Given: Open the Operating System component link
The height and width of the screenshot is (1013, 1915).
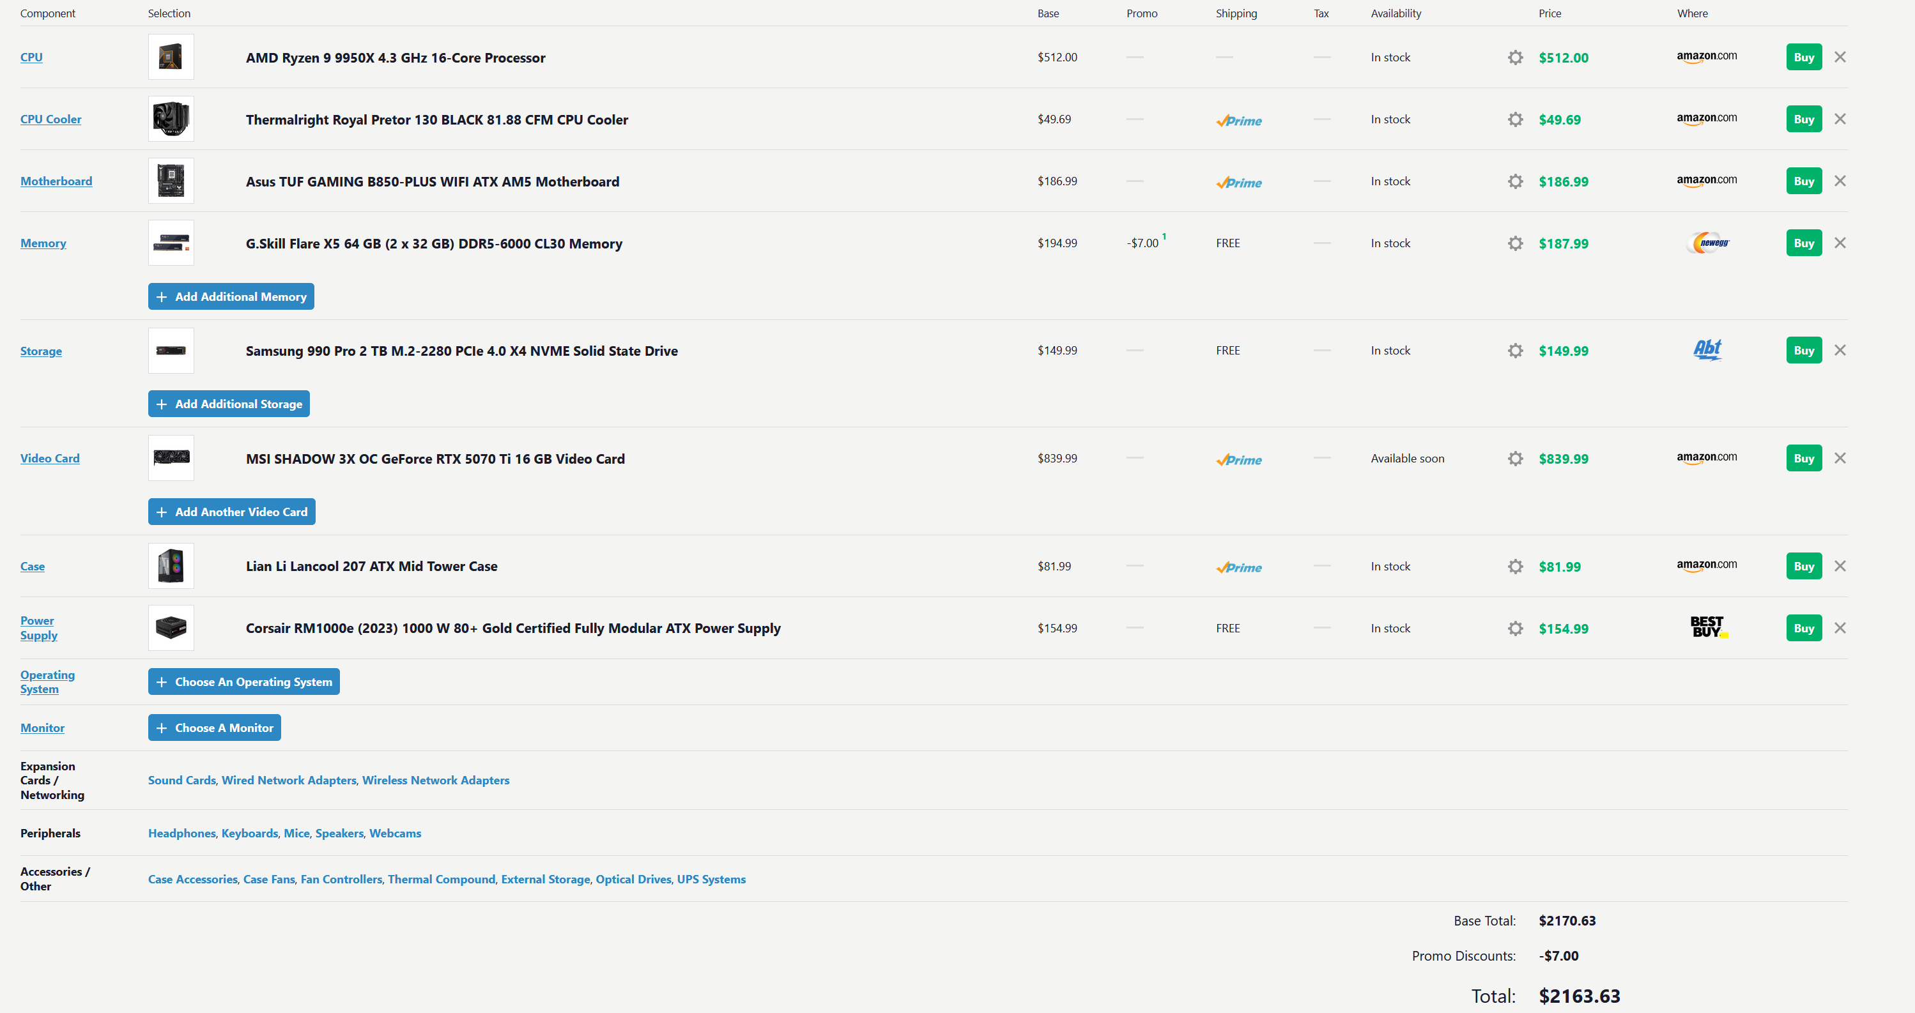Looking at the screenshot, I should (x=47, y=682).
